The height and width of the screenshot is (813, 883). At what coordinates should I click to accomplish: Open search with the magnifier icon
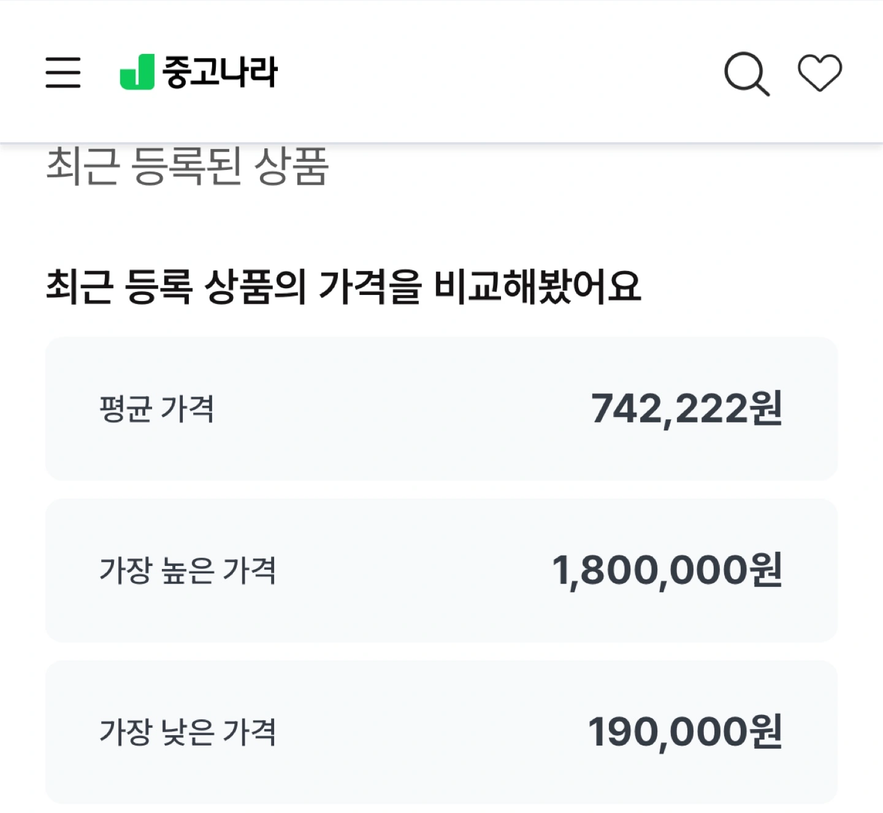pos(747,74)
